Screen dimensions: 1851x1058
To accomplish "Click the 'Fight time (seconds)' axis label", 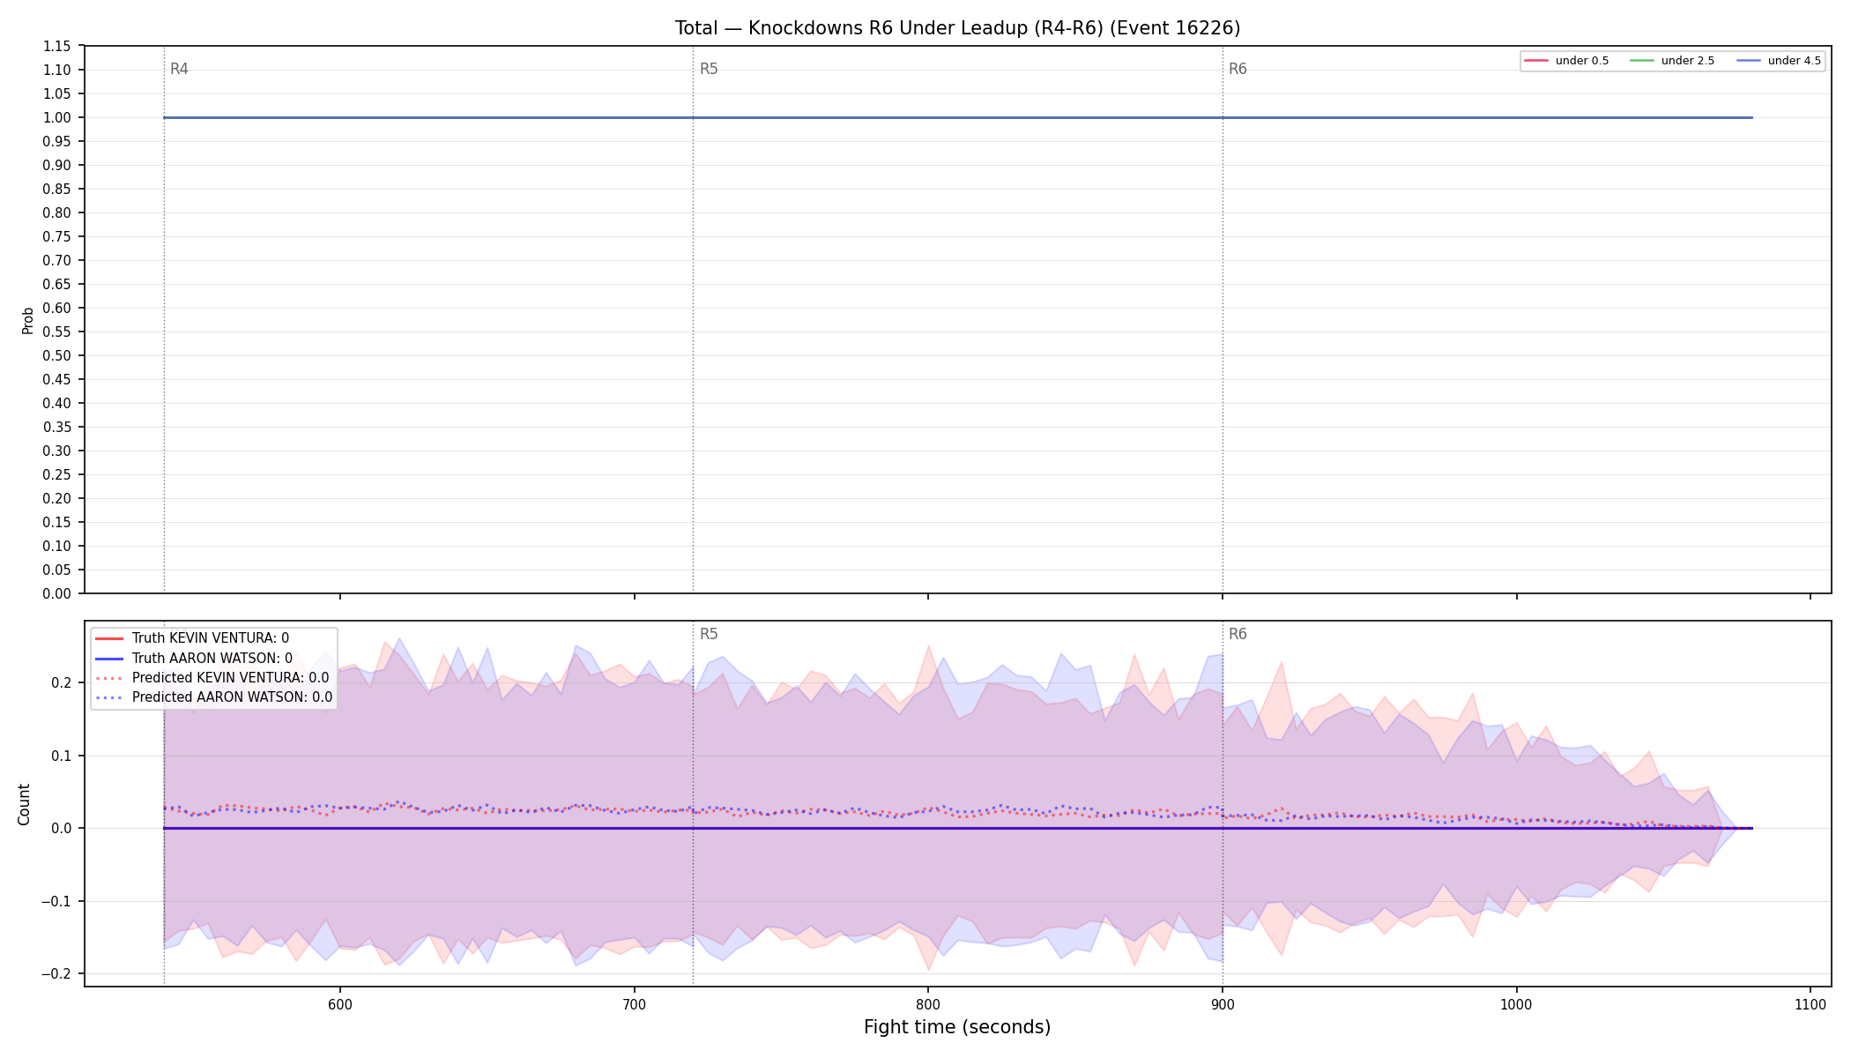I will click(x=957, y=1027).
